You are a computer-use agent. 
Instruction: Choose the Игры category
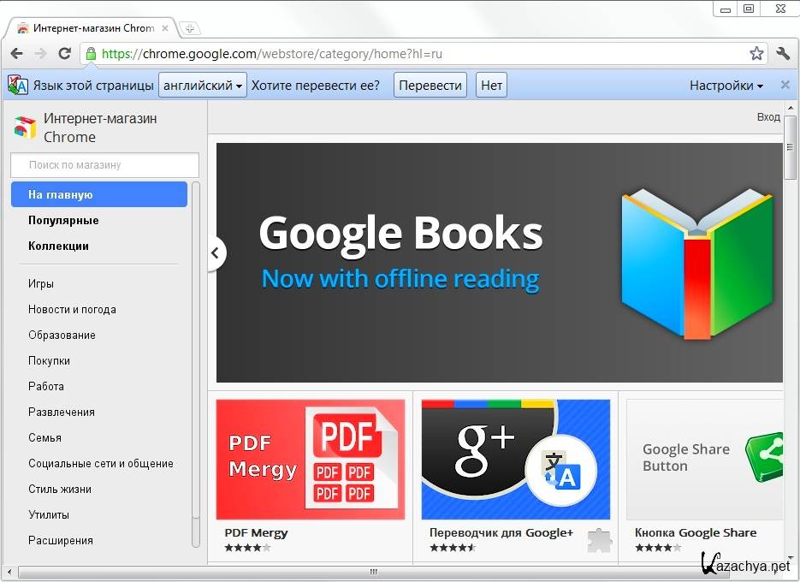pyautogui.click(x=41, y=283)
